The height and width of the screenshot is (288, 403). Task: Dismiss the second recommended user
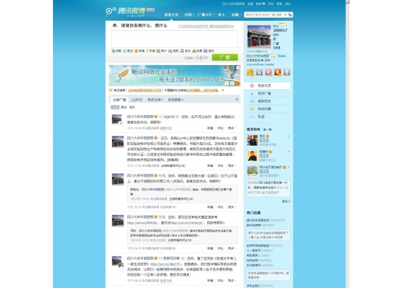tap(288, 151)
